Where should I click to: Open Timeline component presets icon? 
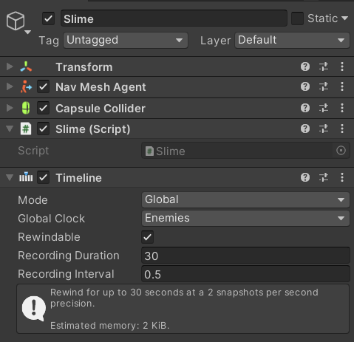[324, 177]
